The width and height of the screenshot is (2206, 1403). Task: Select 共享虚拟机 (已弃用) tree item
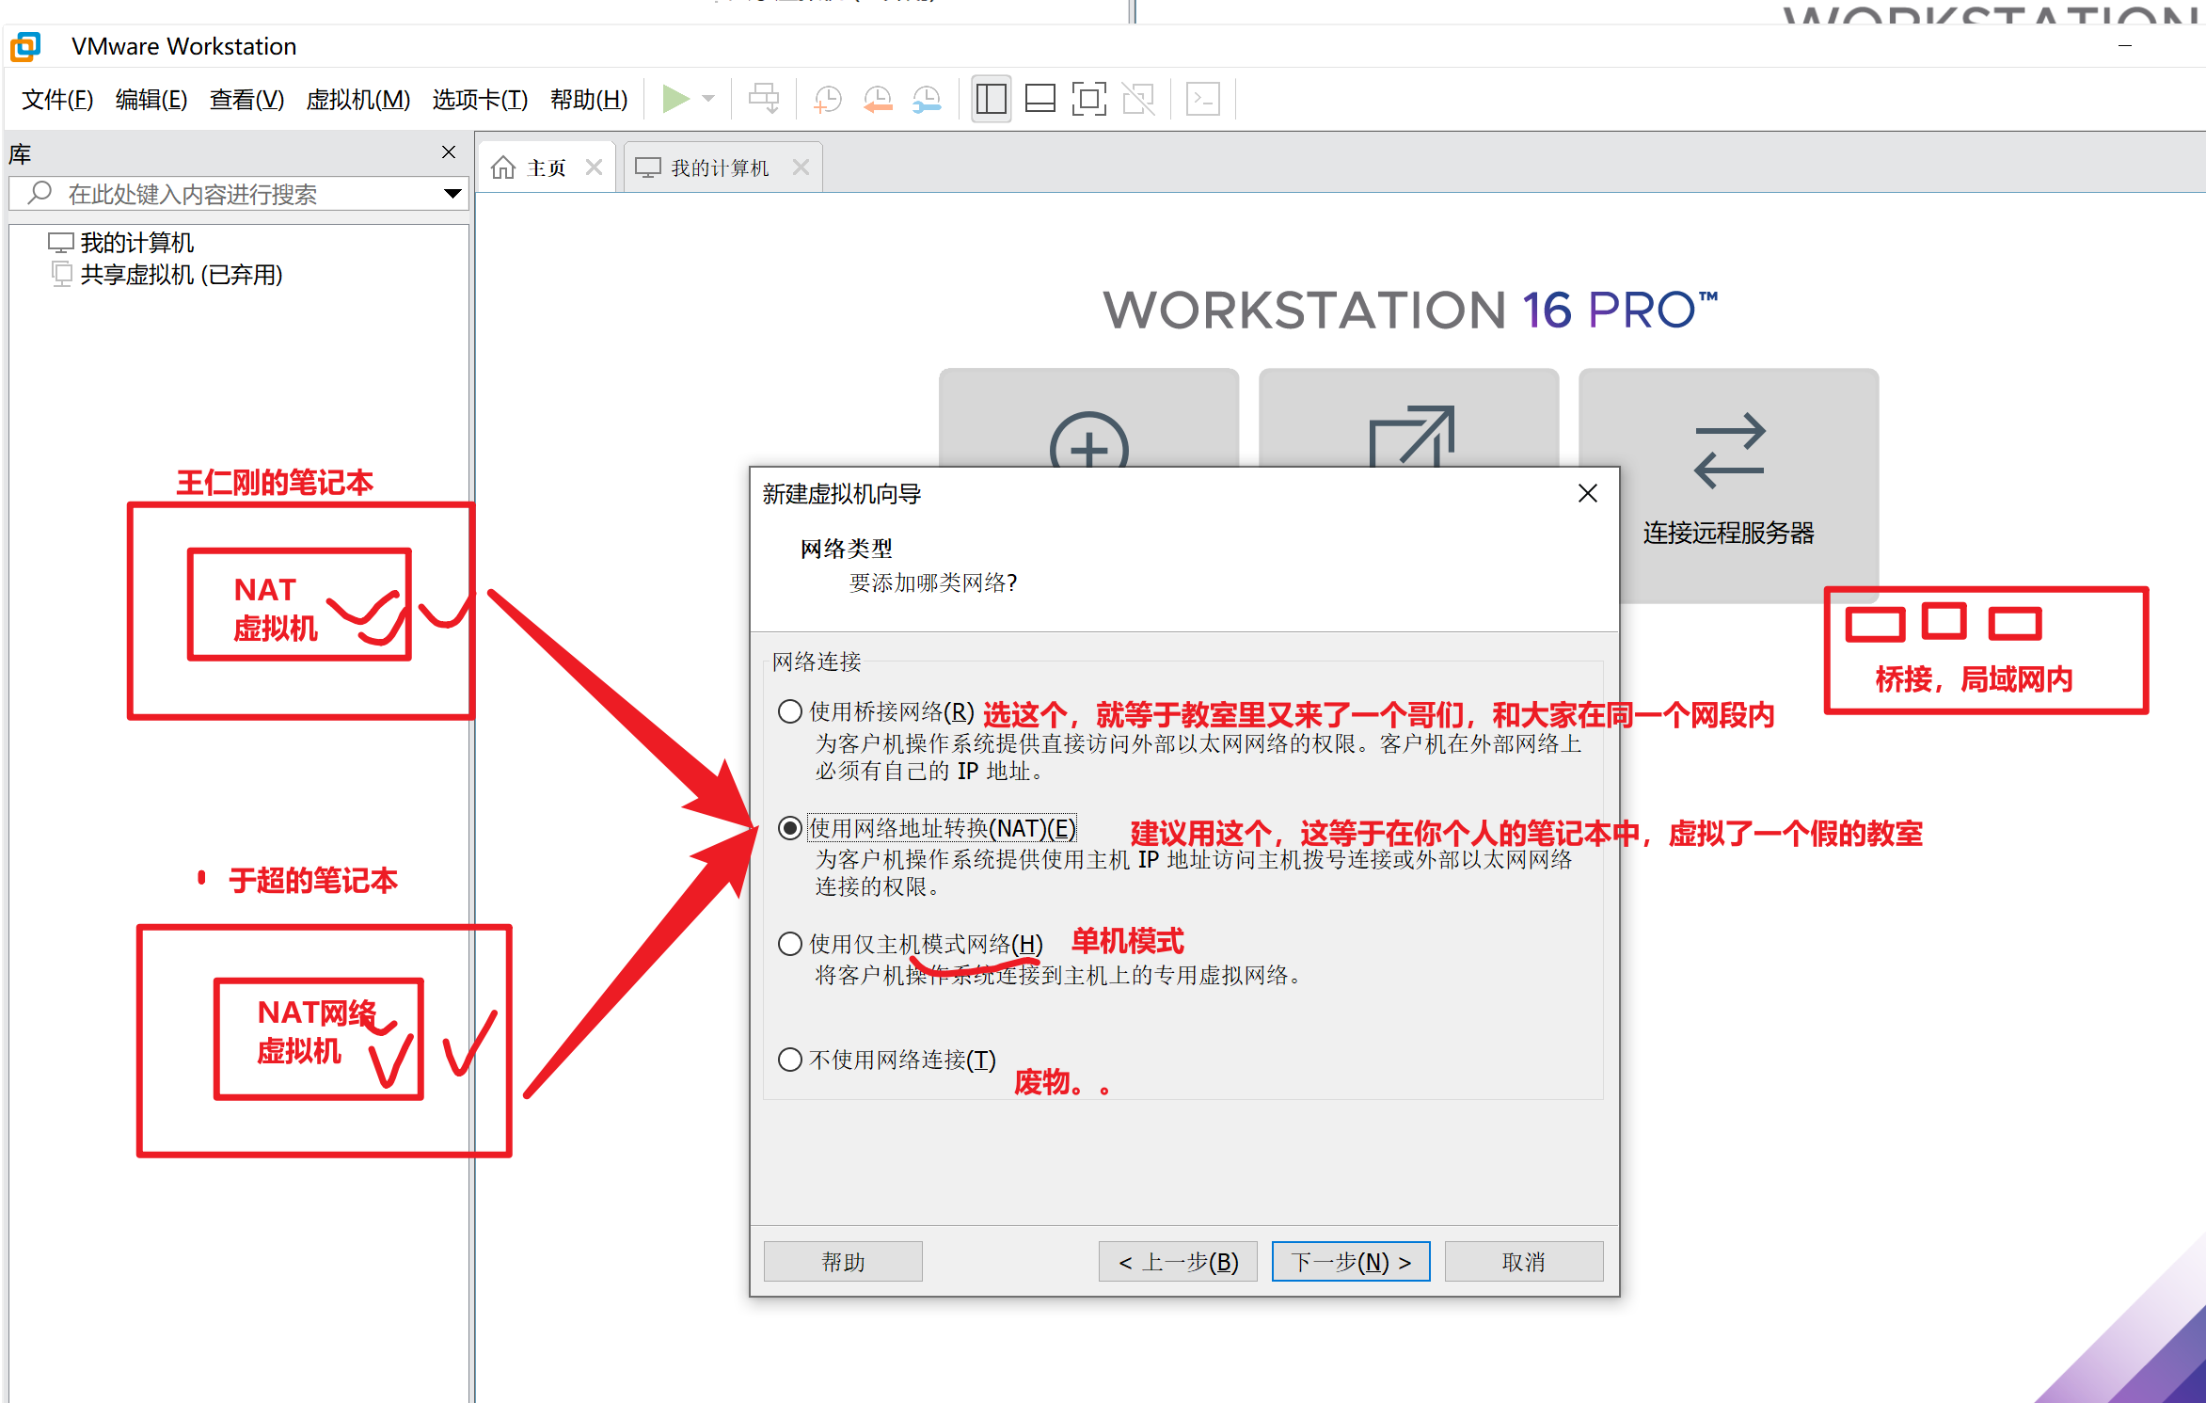[x=167, y=275]
